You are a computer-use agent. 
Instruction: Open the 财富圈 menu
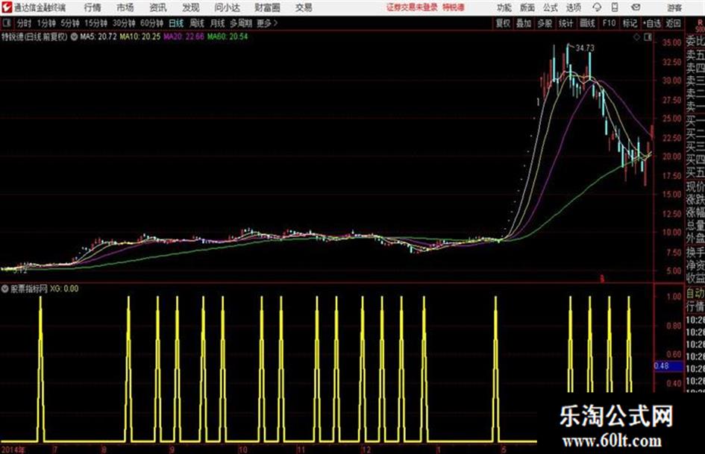tap(267, 7)
